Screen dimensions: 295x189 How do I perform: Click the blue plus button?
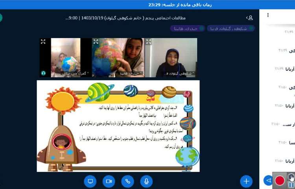246,181
